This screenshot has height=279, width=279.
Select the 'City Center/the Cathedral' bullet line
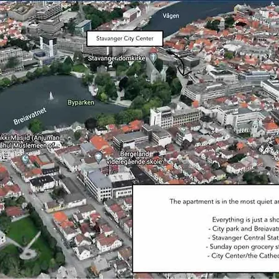243,256
